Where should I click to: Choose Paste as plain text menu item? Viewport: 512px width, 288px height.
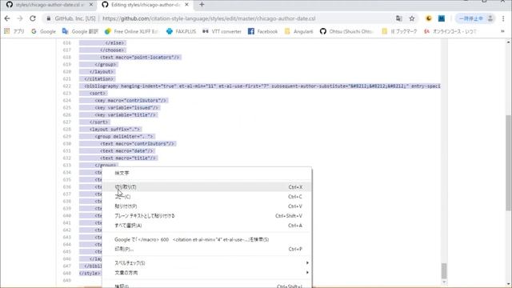click(x=207, y=216)
